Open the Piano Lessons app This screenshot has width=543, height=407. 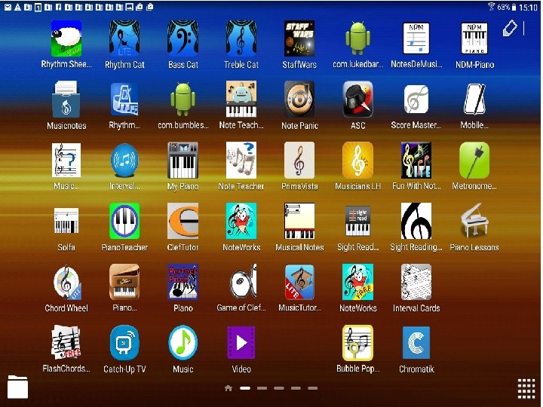474,222
